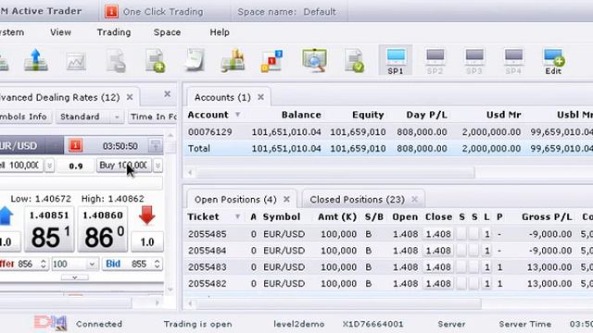Open the Help menu
Screen dimensions: 593x333
[x=220, y=32]
